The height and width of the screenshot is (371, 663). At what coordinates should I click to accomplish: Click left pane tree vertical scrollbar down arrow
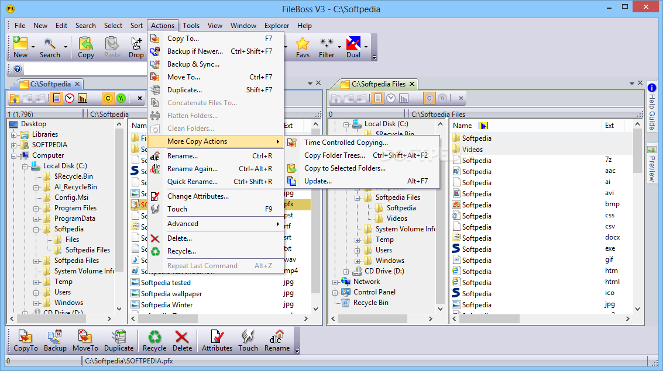click(x=119, y=309)
